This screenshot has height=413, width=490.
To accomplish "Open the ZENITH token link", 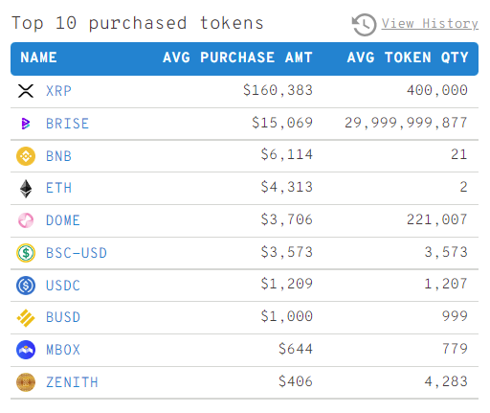I will point(72,382).
